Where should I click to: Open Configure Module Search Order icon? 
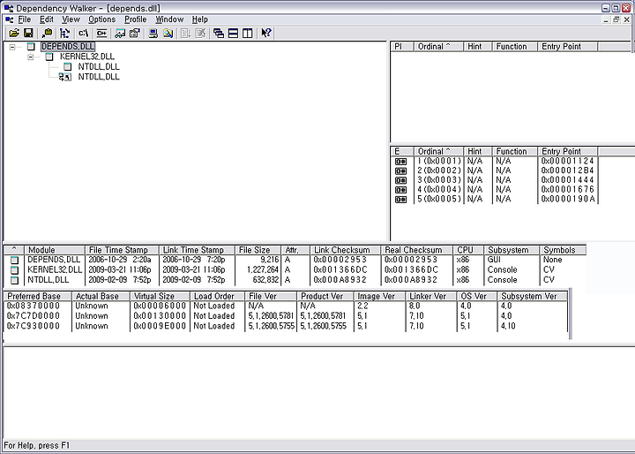coord(168,34)
